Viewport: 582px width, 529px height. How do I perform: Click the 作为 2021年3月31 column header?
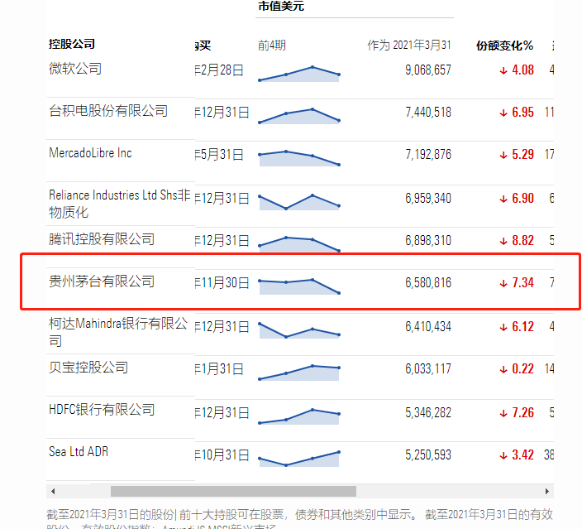[409, 45]
